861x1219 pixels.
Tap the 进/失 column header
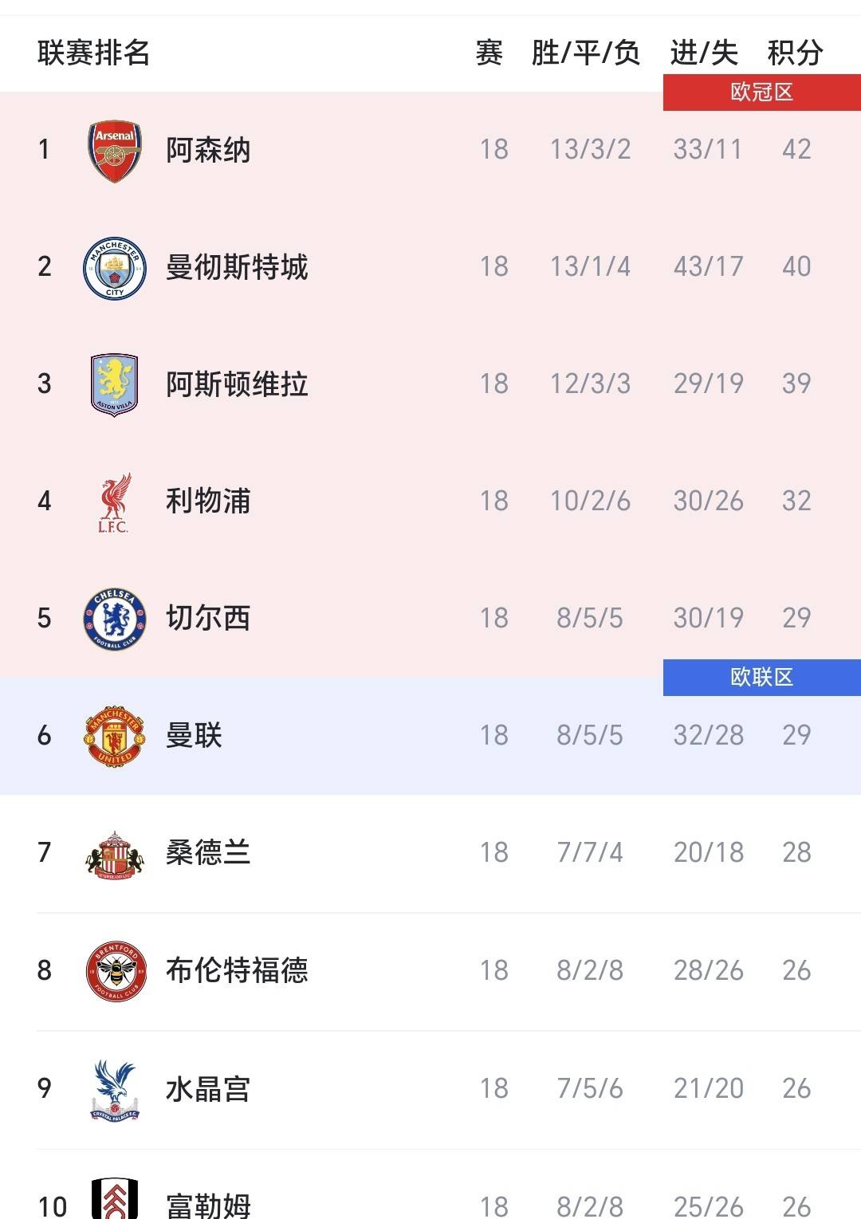tap(704, 53)
